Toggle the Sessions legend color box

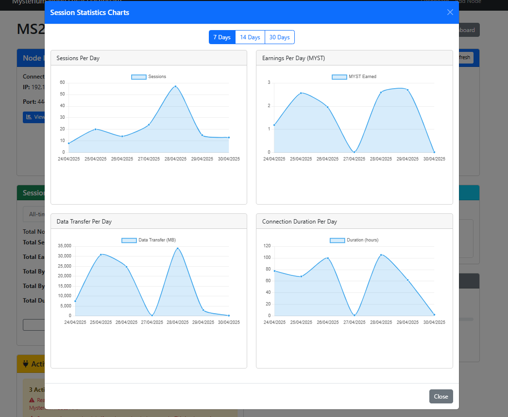[139, 77]
